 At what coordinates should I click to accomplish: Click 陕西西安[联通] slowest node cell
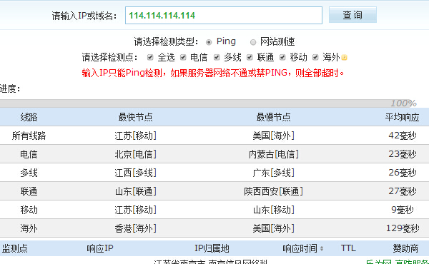coord(273,191)
